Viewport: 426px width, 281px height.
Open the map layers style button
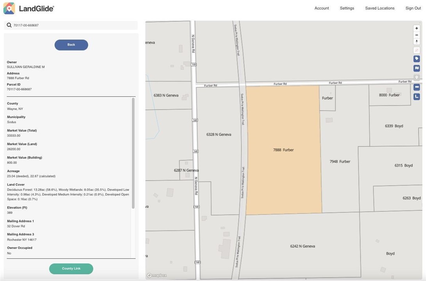tap(417, 68)
